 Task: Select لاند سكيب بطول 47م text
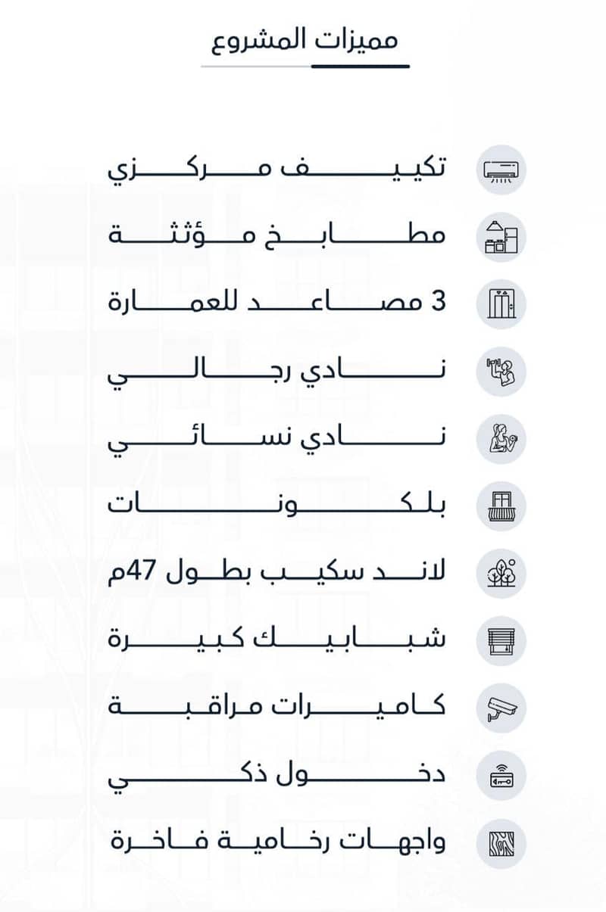[x=278, y=571]
